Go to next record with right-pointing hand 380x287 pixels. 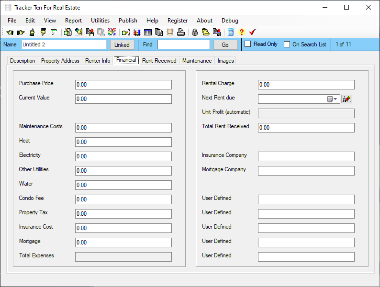(x=21, y=32)
